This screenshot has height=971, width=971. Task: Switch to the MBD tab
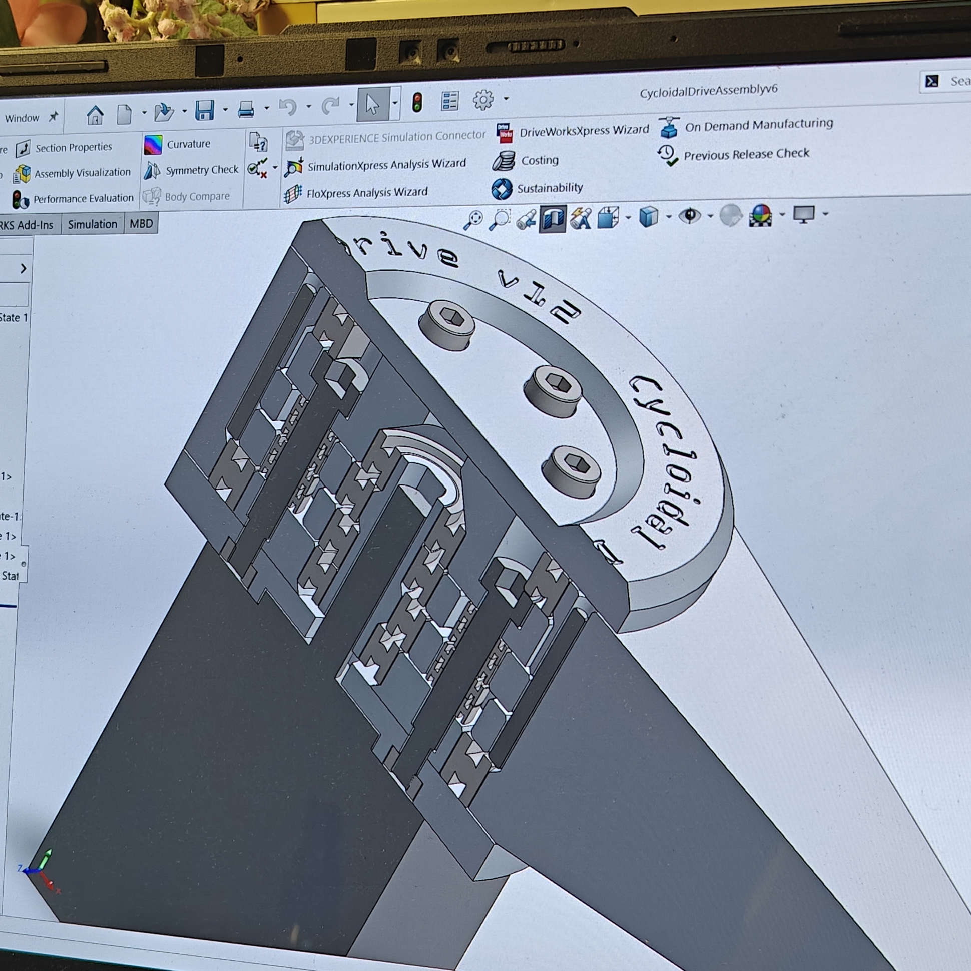coord(141,224)
